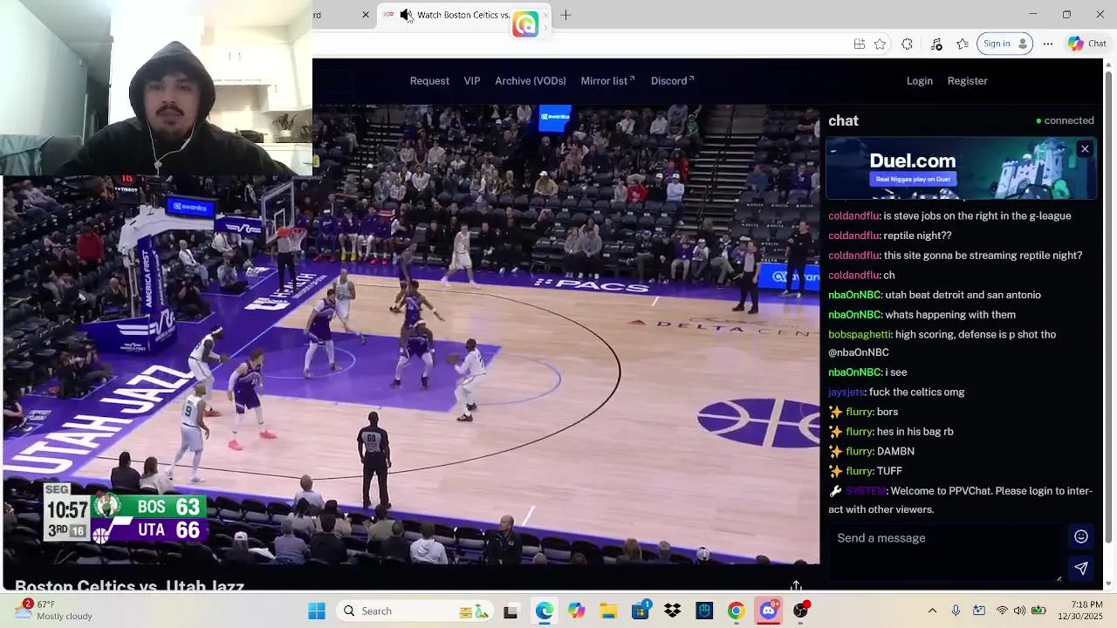Open Copilot app from the taskbar
1117x628 pixels.
tap(576, 611)
